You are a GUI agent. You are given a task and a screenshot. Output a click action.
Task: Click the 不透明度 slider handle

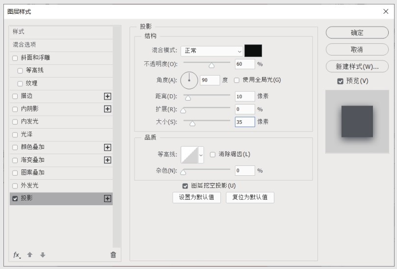point(212,66)
